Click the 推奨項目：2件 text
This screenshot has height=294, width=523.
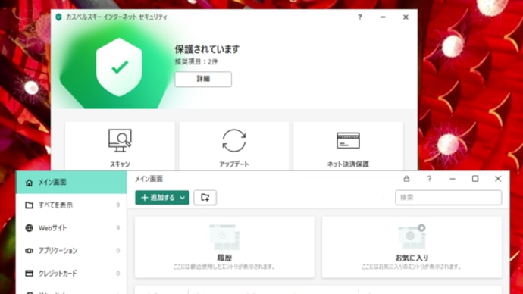[196, 61]
